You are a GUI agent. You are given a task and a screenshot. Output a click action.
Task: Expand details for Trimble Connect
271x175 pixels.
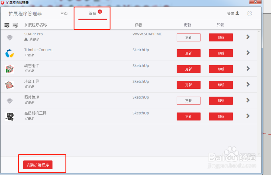click(248, 53)
